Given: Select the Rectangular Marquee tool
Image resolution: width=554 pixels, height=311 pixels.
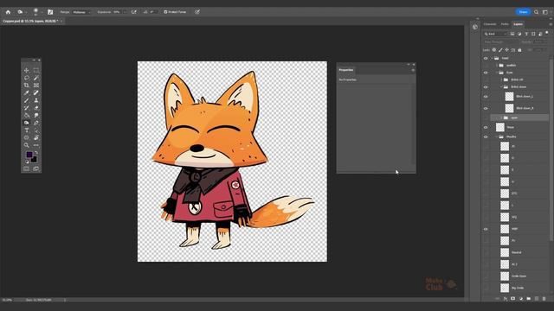Looking at the screenshot, I should click(x=36, y=70).
